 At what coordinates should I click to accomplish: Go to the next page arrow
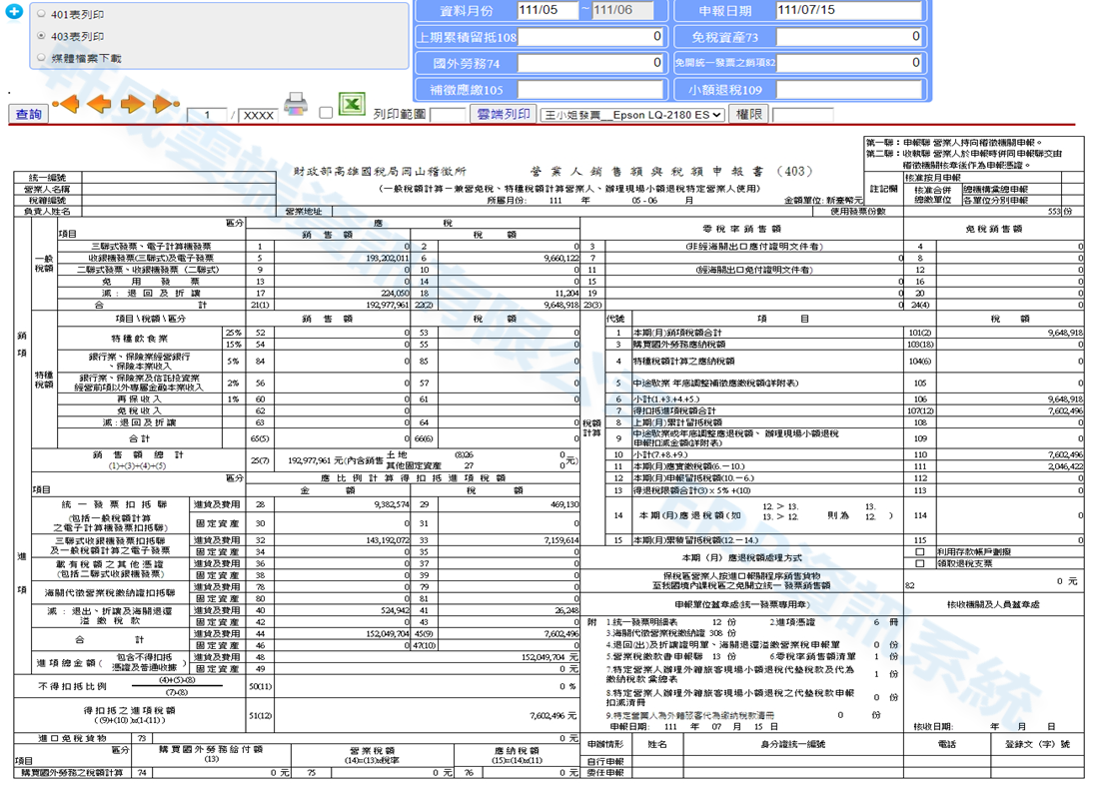(x=132, y=105)
